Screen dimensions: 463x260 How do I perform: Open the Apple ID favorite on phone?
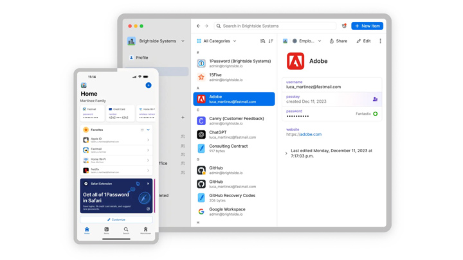[116, 140]
